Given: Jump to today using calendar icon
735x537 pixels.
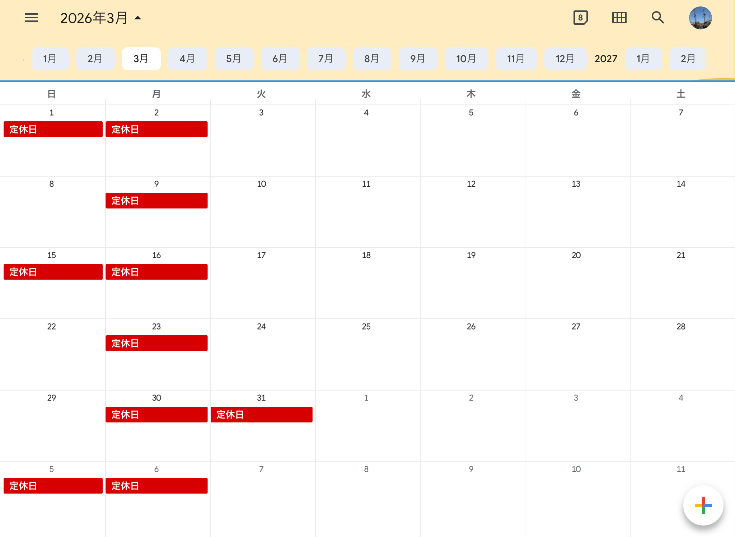Looking at the screenshot, I should coord(580,18).
